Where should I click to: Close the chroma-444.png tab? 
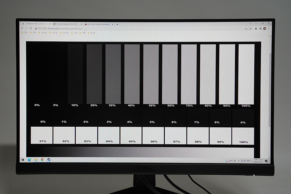point(81,24)
